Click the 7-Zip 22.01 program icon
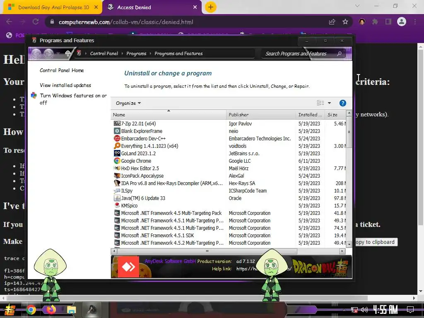The height and width of the screenshot is (318, 424). [x=117, y=123]
